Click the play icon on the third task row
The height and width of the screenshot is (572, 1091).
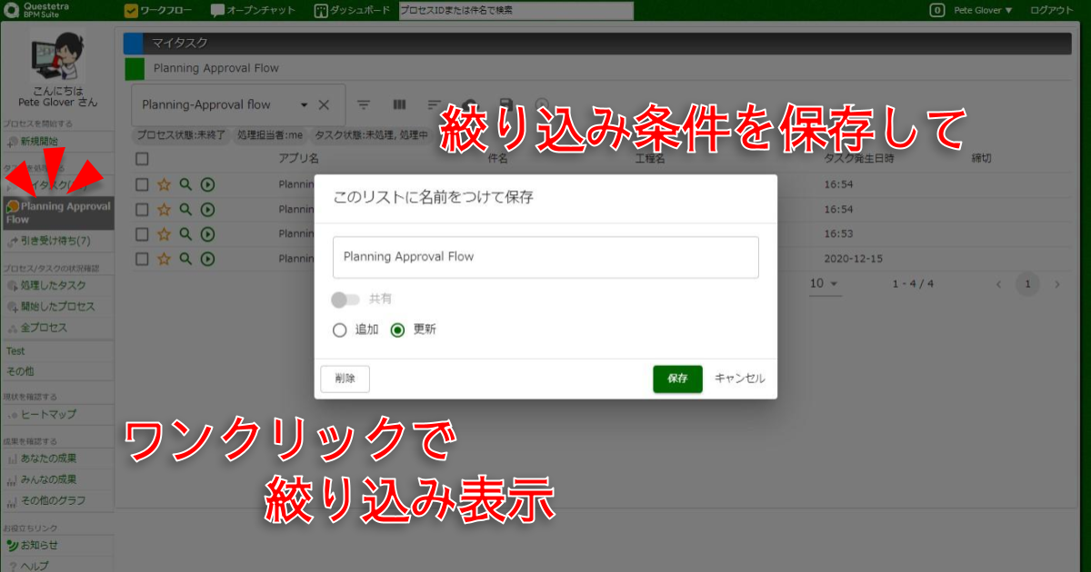click(207, 233)
